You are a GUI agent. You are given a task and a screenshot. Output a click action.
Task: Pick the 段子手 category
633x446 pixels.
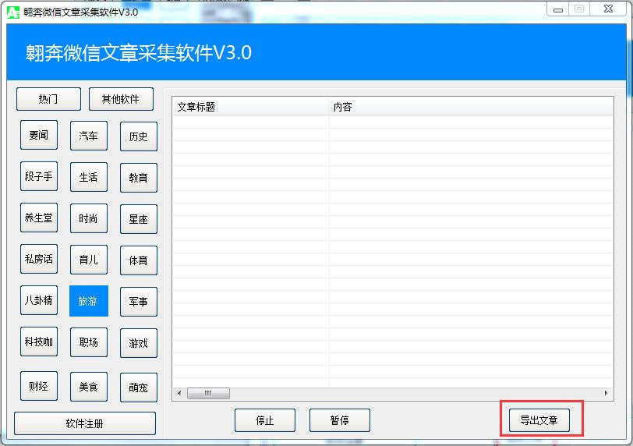point(39,176)
